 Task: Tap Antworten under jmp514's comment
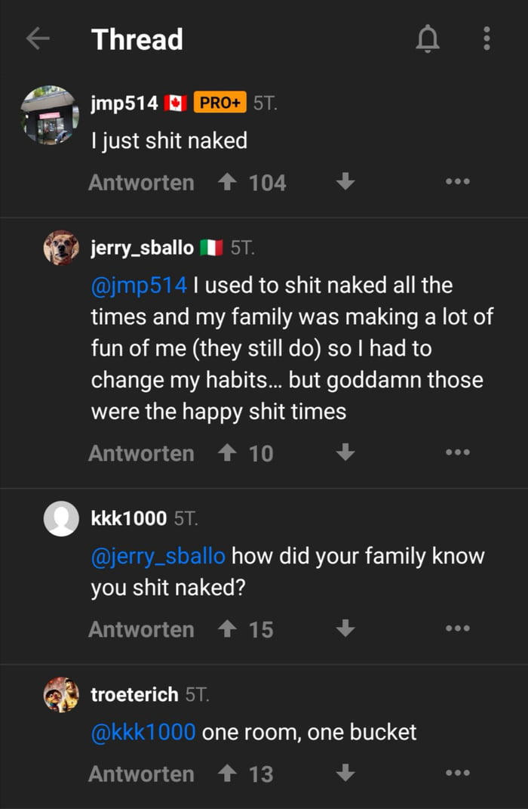(x=140, y=181)
